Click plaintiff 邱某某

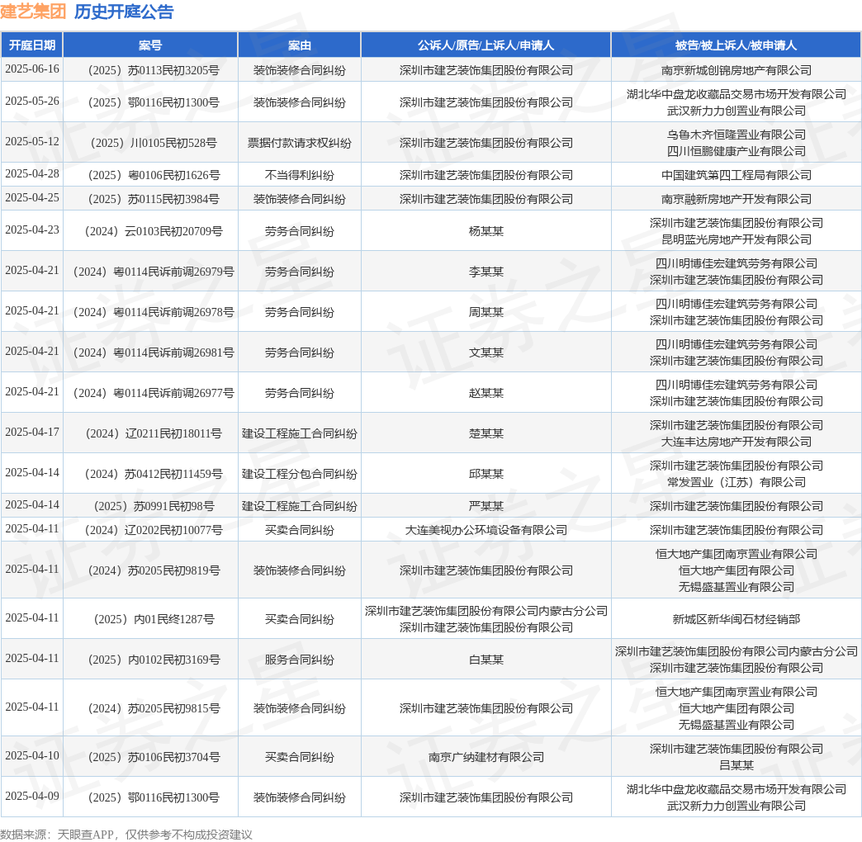486,475
